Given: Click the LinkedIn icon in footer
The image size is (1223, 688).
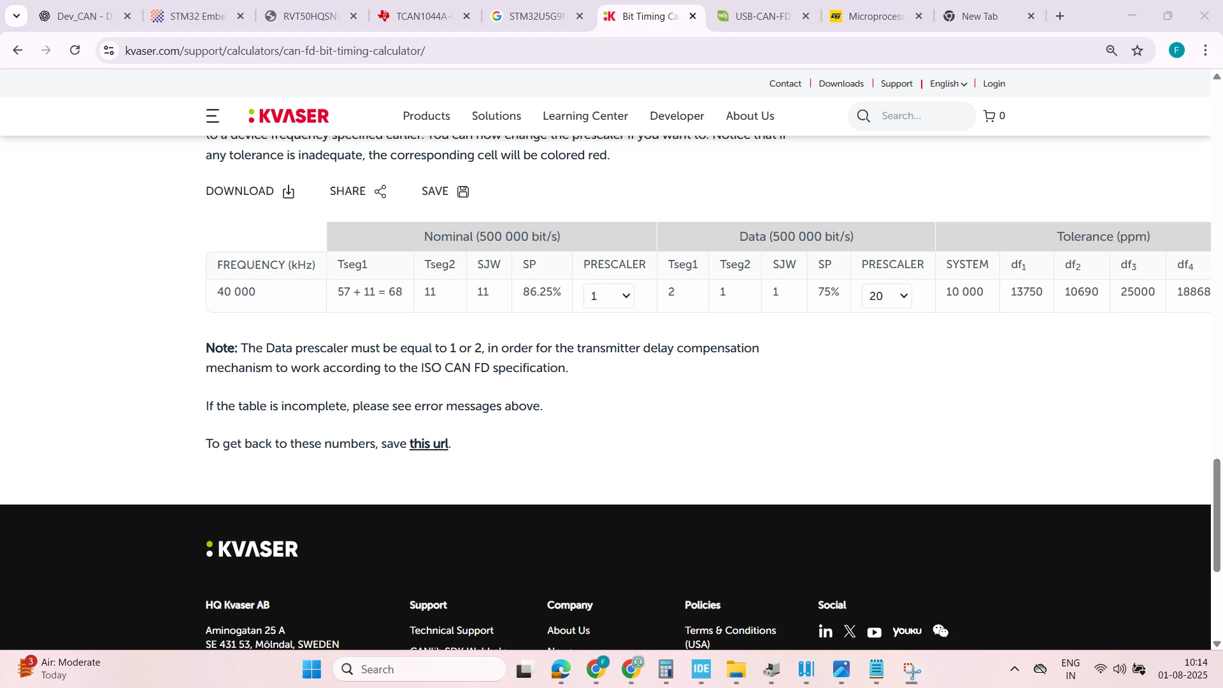Looking at the screenshot, I should pos(826,631).
